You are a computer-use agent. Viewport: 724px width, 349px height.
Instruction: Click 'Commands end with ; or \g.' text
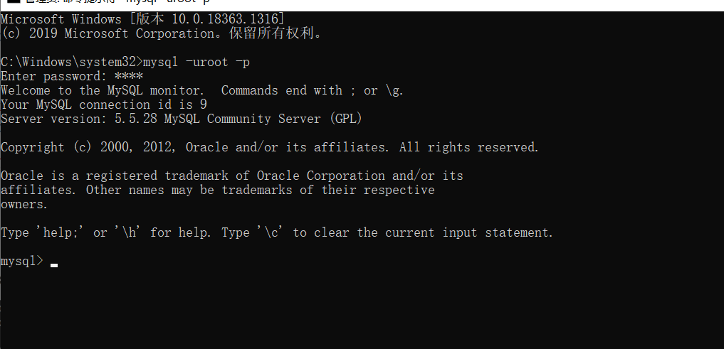tap(313, 90)
